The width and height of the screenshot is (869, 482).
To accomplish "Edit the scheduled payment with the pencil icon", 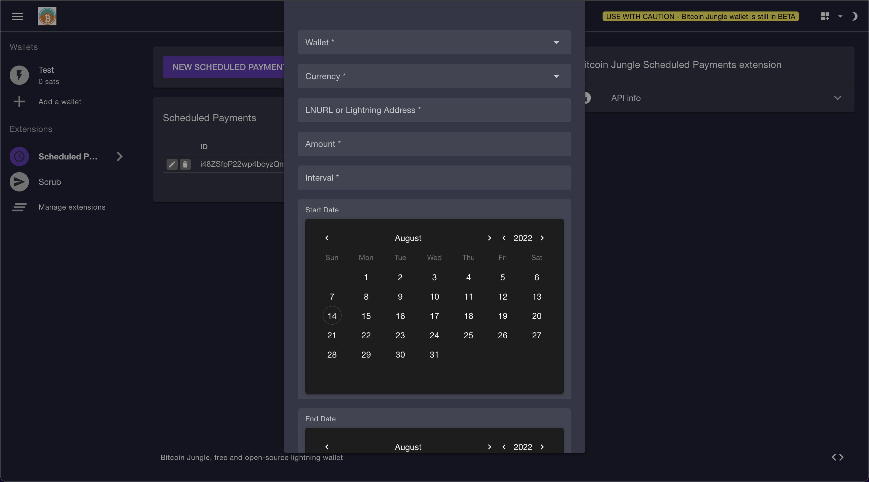I will 172,164.
